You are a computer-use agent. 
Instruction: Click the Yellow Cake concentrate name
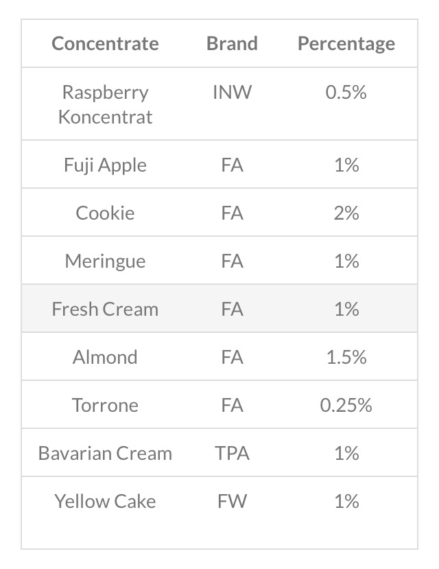(x=105, y=501)
